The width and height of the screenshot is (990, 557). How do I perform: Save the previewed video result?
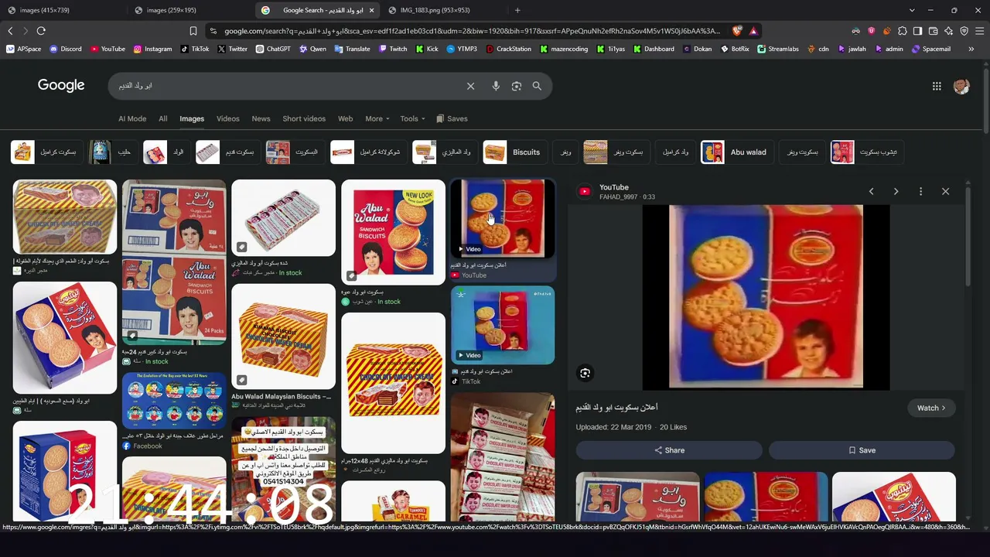862,450
